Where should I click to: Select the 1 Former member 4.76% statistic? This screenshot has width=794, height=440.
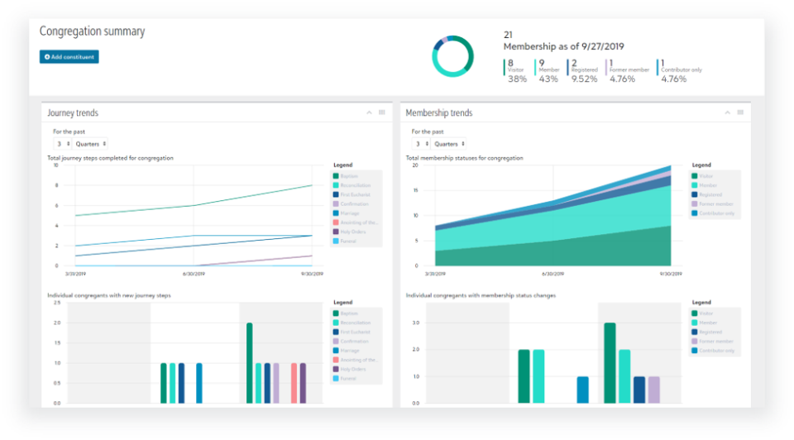[x=628, y=71]
